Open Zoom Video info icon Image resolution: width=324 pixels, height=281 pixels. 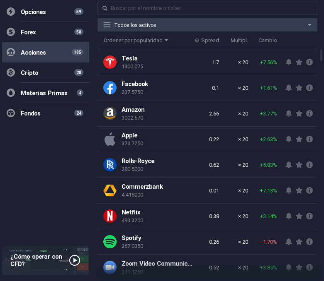click(309, 267)
